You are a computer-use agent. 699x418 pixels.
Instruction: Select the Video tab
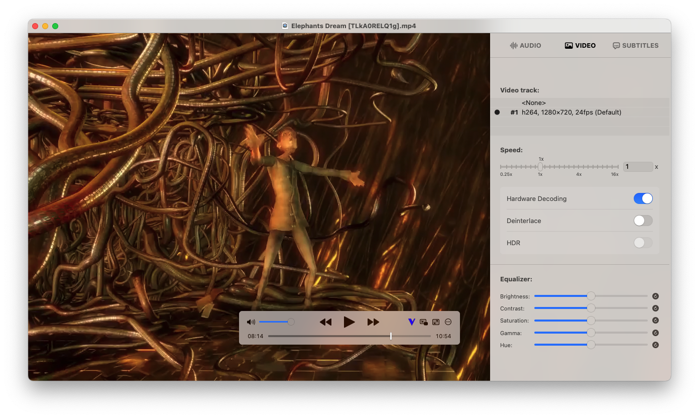(580, 45)
